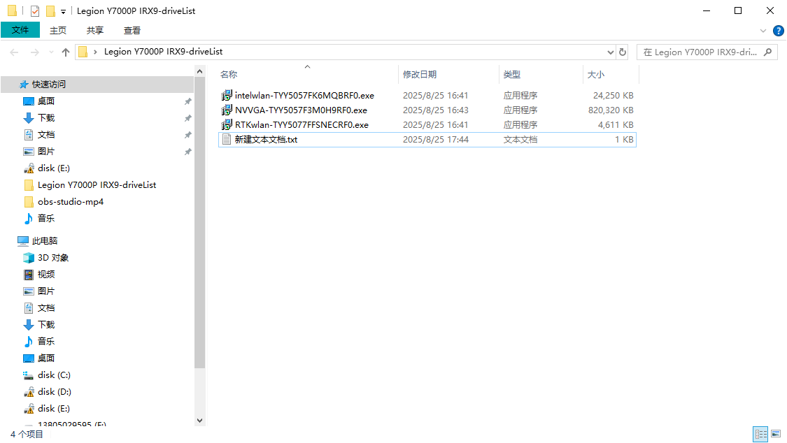This screenshot has height=443, width=787.
Task: Click navigation pane scroll up arrow
Action: point(200,72)
